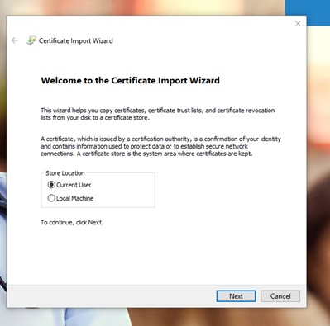This screenshot has width=330, height=326.
Task: Close the Certificate Import Wizard dialog
Action: (298, 24)
